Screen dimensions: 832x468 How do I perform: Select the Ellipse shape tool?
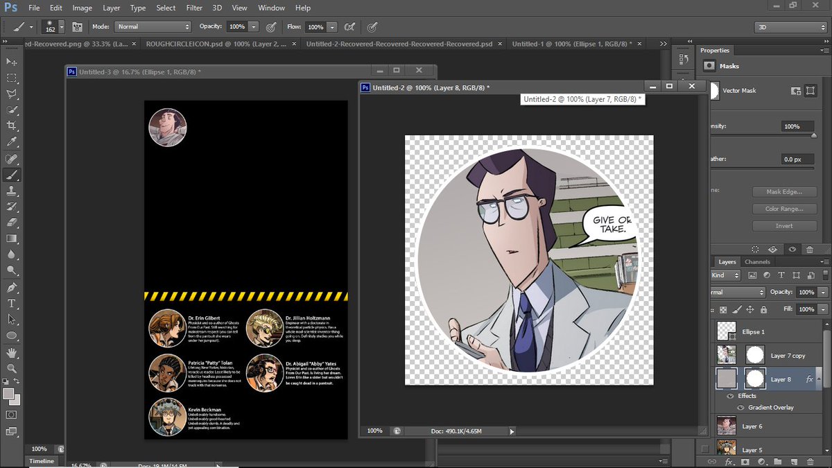tap(12, 336)
